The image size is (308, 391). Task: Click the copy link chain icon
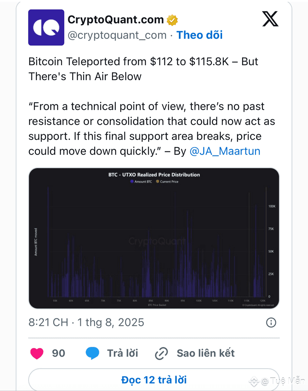tap(161, 354)
